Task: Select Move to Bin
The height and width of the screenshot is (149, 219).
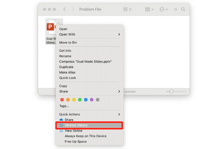Action: (90, 42)
